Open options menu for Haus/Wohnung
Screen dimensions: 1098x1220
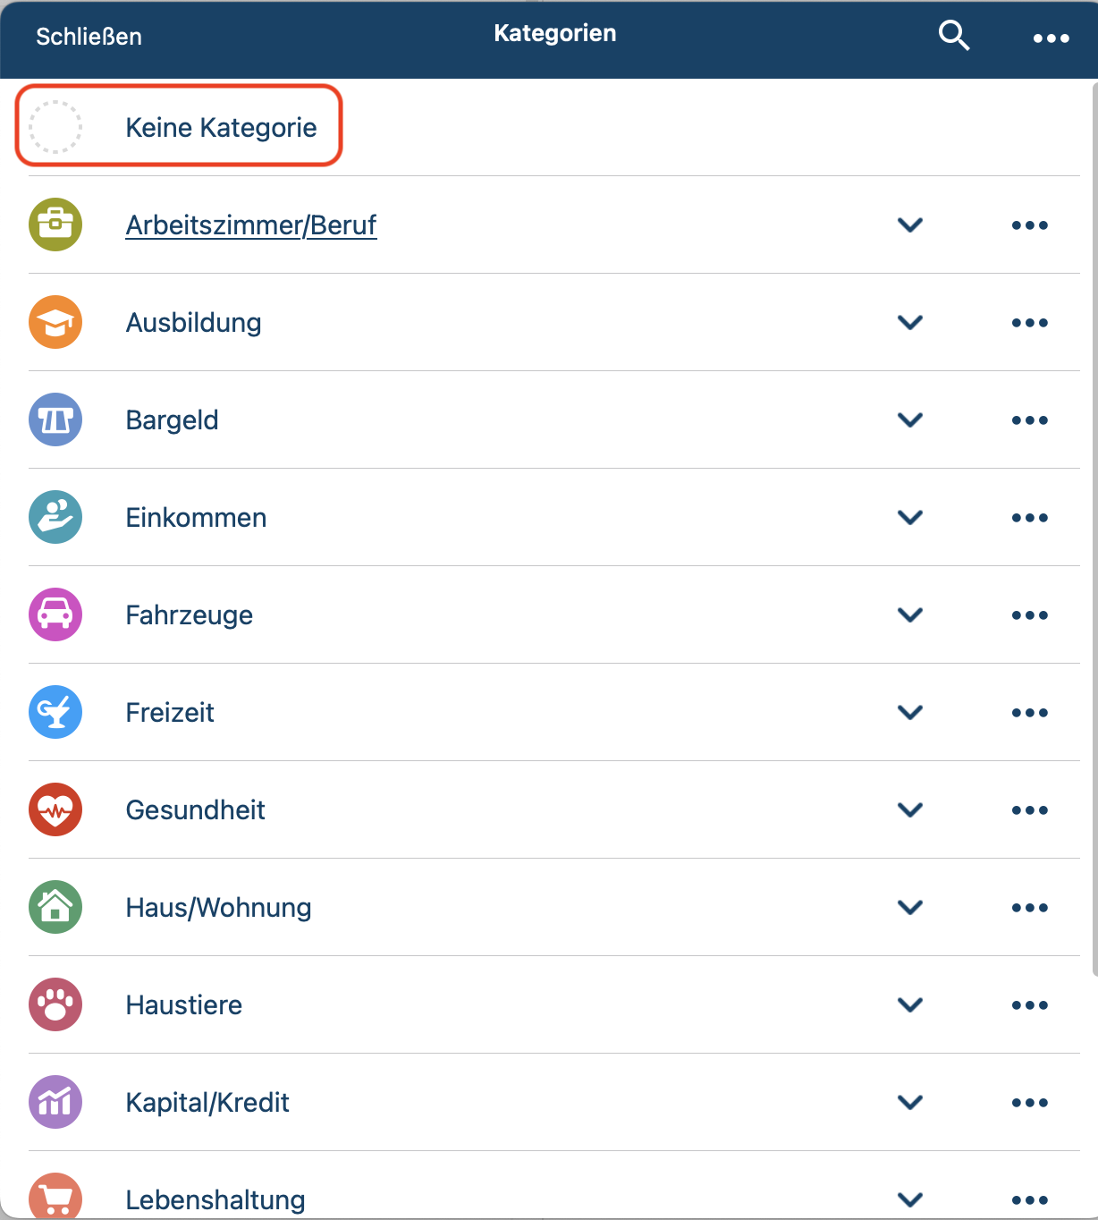pos(1030,908)
